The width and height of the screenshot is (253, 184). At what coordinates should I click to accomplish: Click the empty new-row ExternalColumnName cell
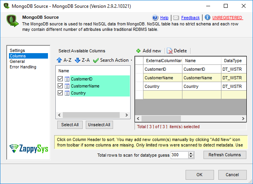click(x=163, y=95)
